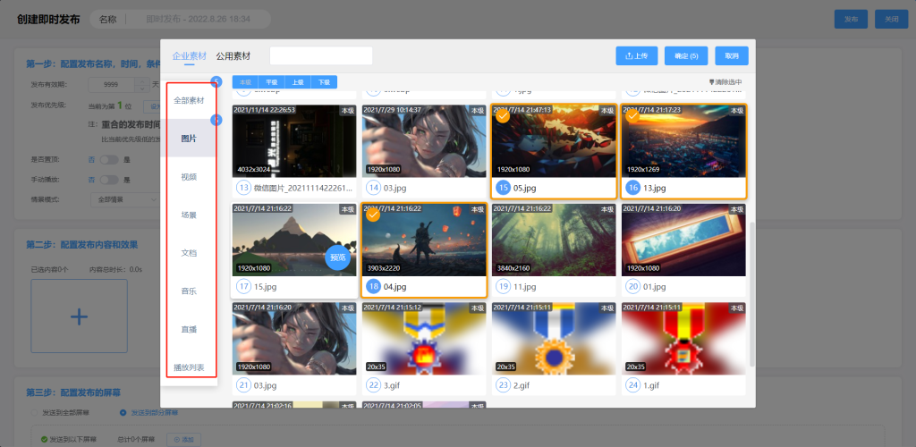Select item 14 03.jpg archer thumbnail
Image resolution: width=916 pixels, height=447 pixels.
coord(424,141)
